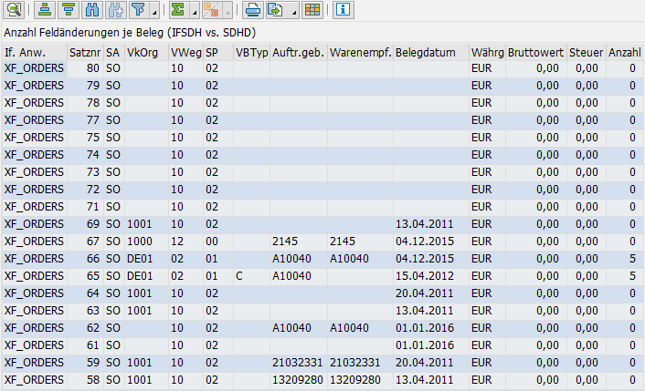Click the Export icon in toolbar

pos(274,11)
